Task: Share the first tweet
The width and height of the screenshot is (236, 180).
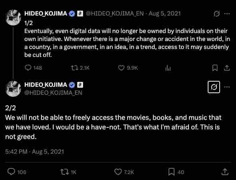Action: pos(227,68)
